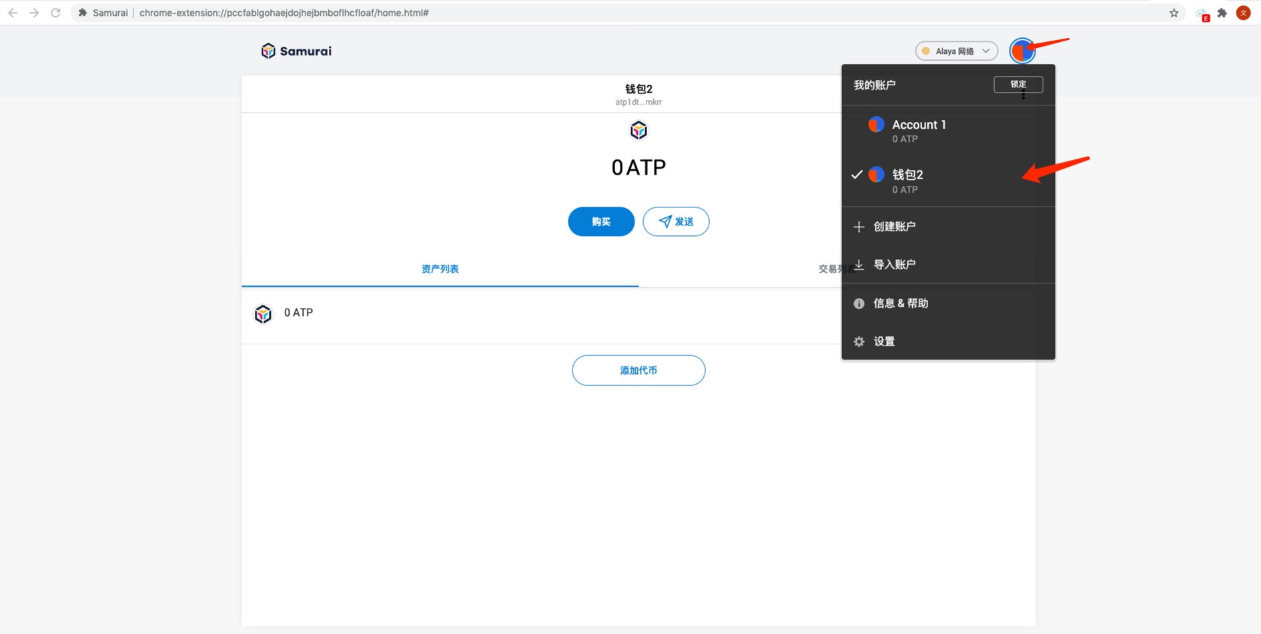Open the three-dot options under lock button
The width and height of the screenshot is (1261, 634).
tap(1023, 96)
